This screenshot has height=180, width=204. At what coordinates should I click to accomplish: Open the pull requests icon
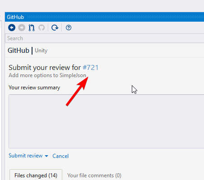pos(32,28)
